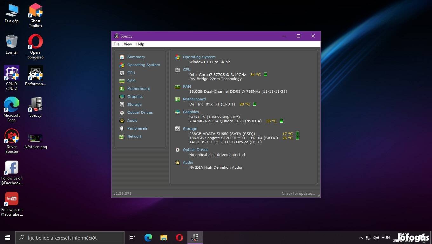Select the Operating System sidebar icon
The width and height of the screenshot is (432, 244).
click(x=122, y=65)
